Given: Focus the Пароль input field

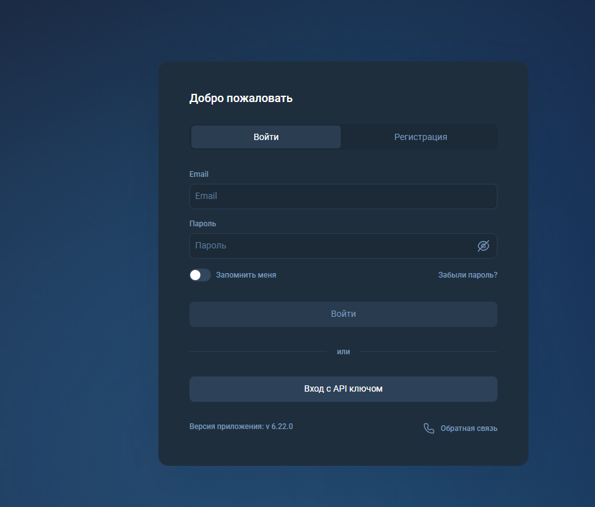Looking at the screenshot, I should click(343, 246).
